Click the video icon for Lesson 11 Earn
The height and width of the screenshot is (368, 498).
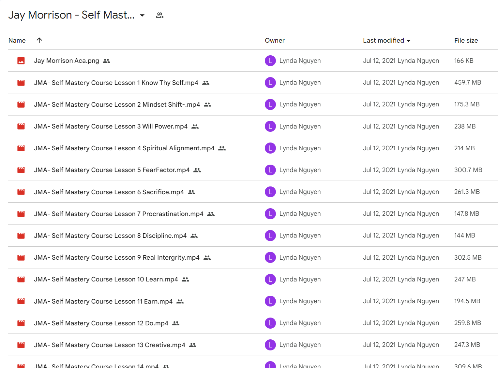(x=21, y=301)
